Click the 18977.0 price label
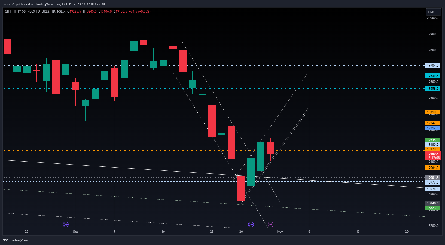The width and height of the screenshot is (445, 245). (432, 182)
